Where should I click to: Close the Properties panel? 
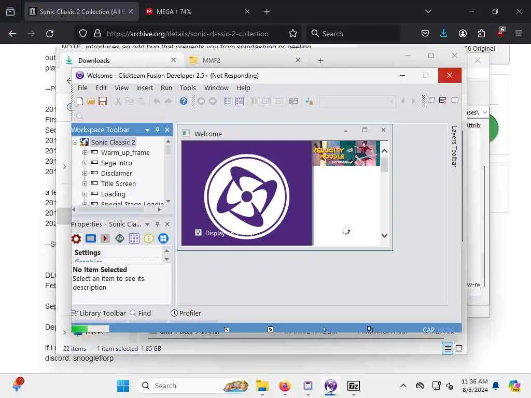point(167,224)
